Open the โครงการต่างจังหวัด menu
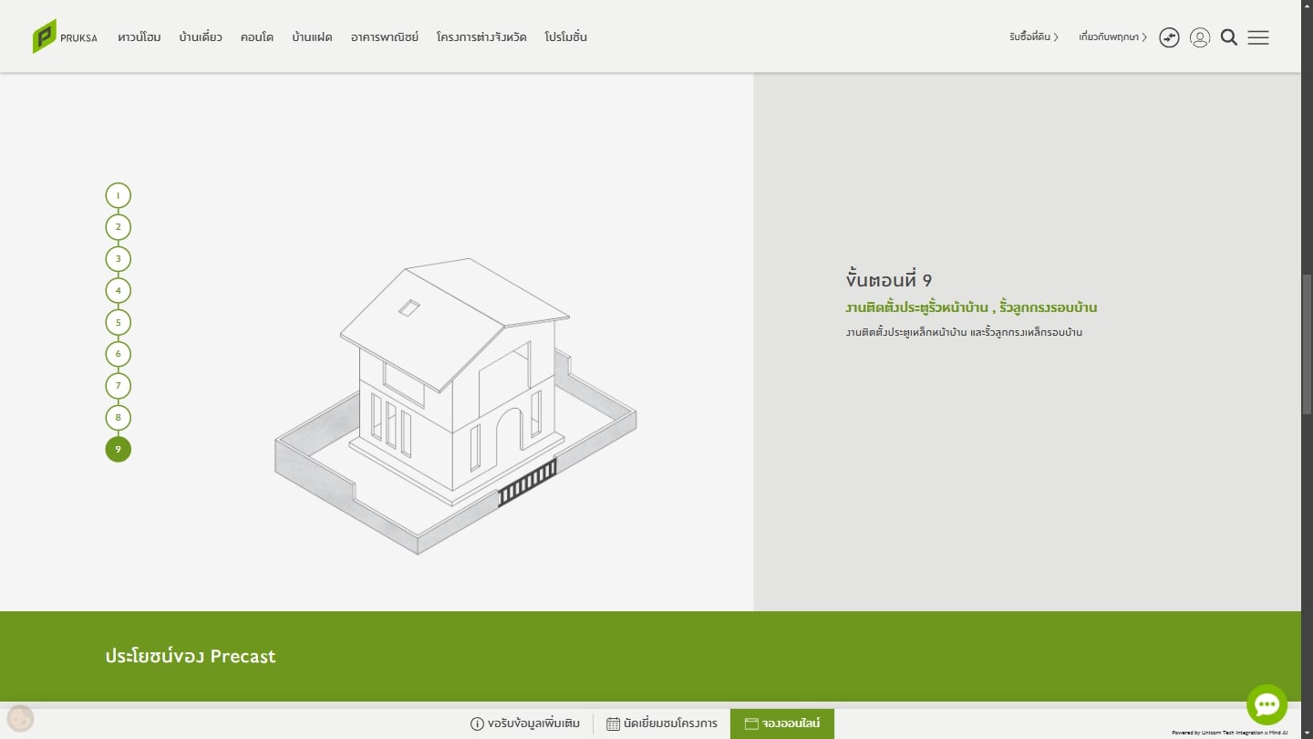This screenshot has height=739, width=1313. pos(481,37)
